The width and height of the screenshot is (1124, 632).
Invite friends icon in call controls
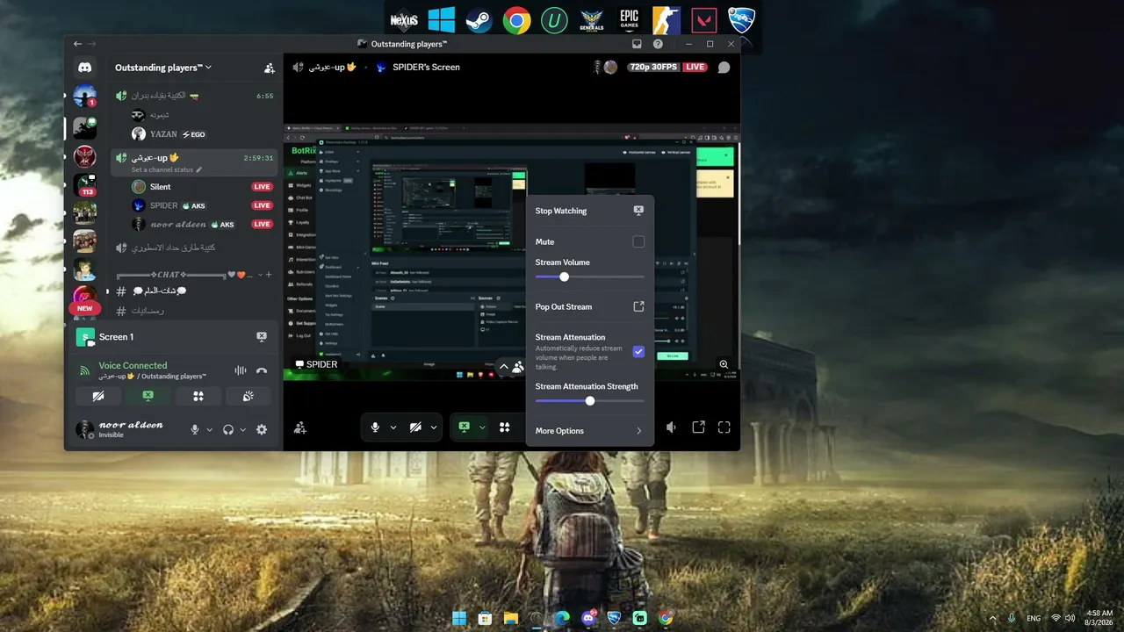click(x=300, y=427)
